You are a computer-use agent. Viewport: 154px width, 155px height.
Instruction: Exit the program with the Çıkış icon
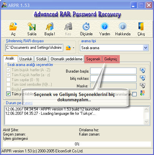click(x=141, y=27)
